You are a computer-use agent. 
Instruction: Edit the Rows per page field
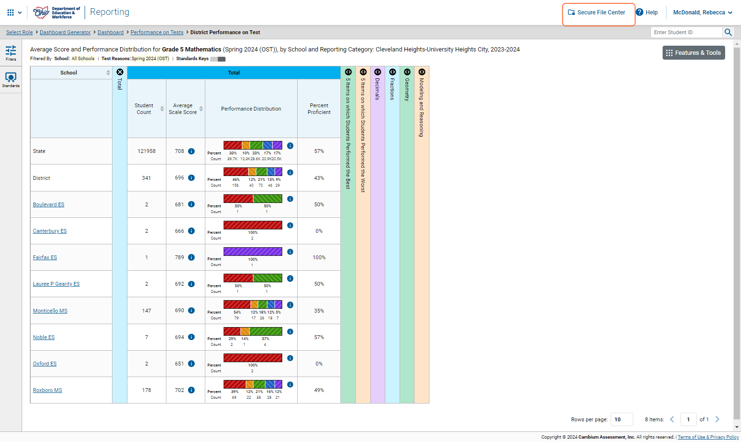pos(622,419)
